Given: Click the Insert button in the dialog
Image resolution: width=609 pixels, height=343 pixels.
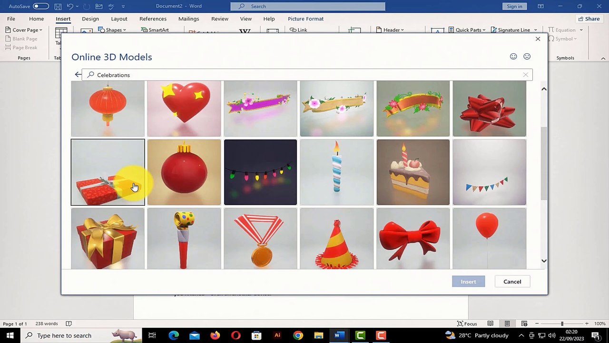Looking at the screenshot, I should coord(468,282).
